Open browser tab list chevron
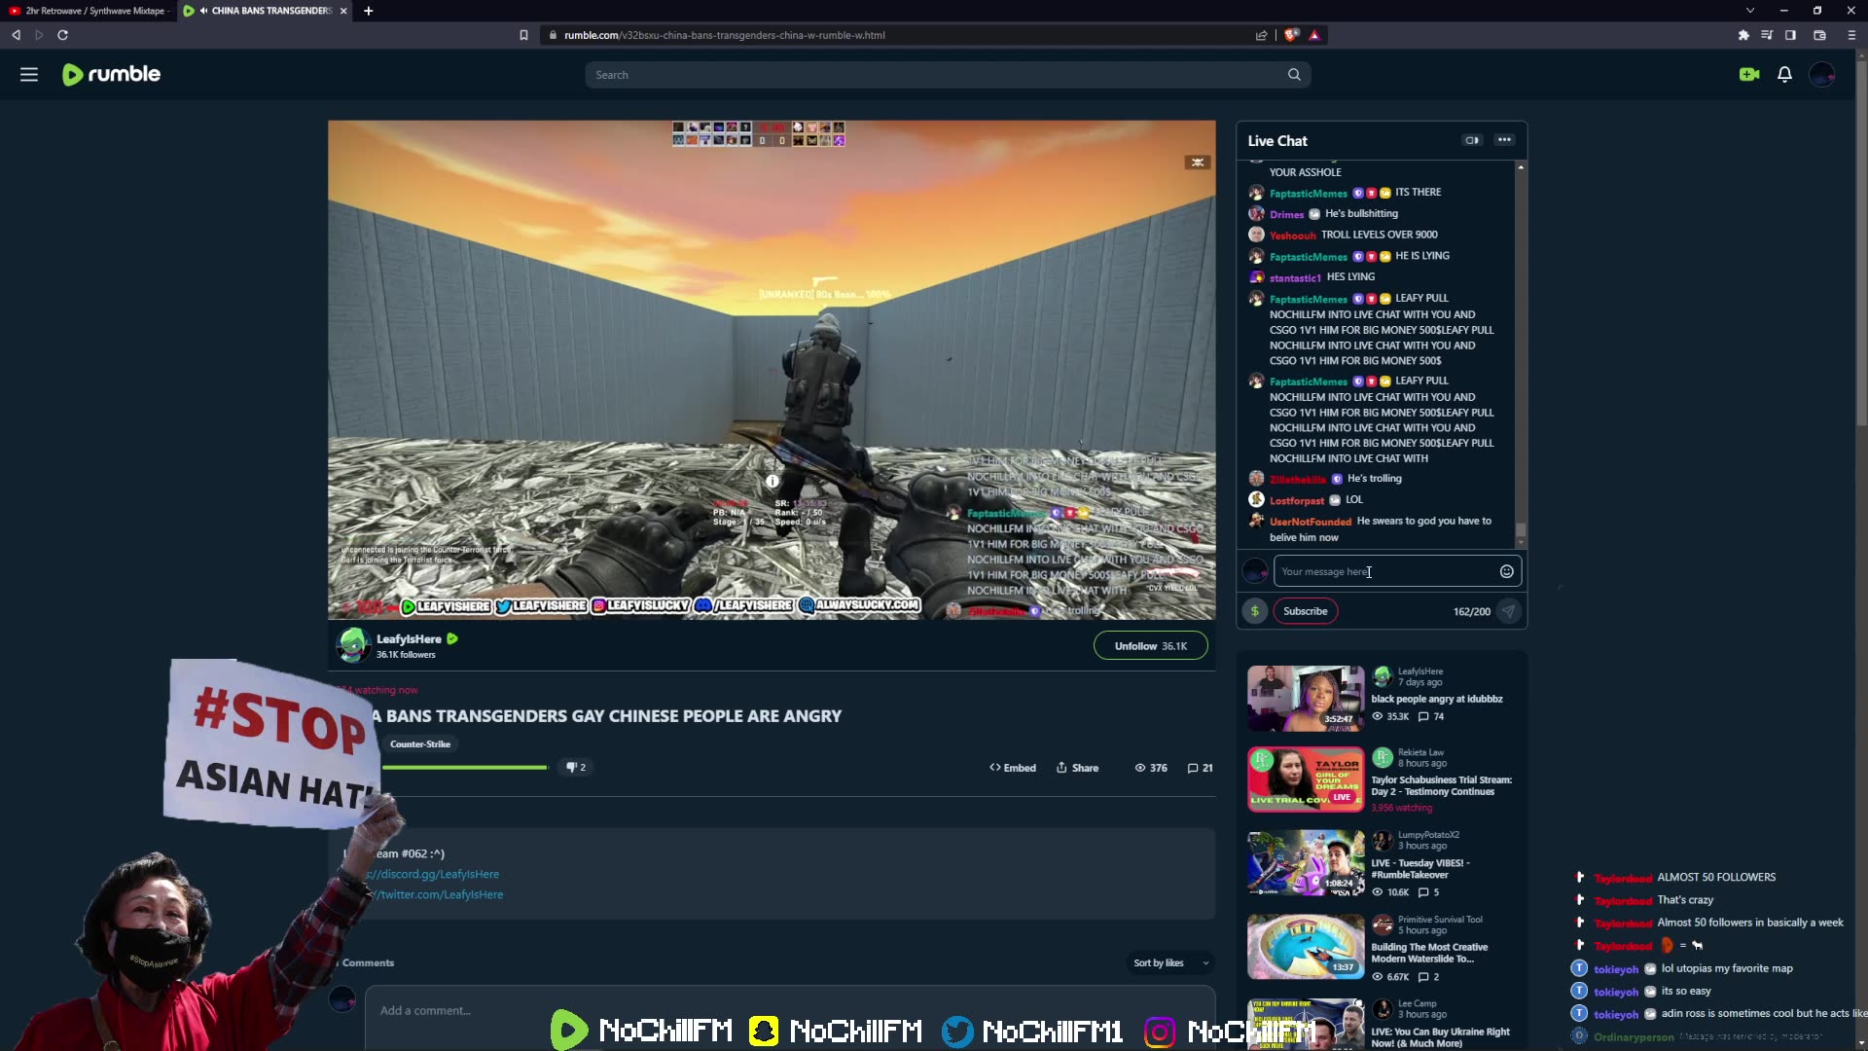Viewport: 1868px width, 1051px height. pos(1750,11)
